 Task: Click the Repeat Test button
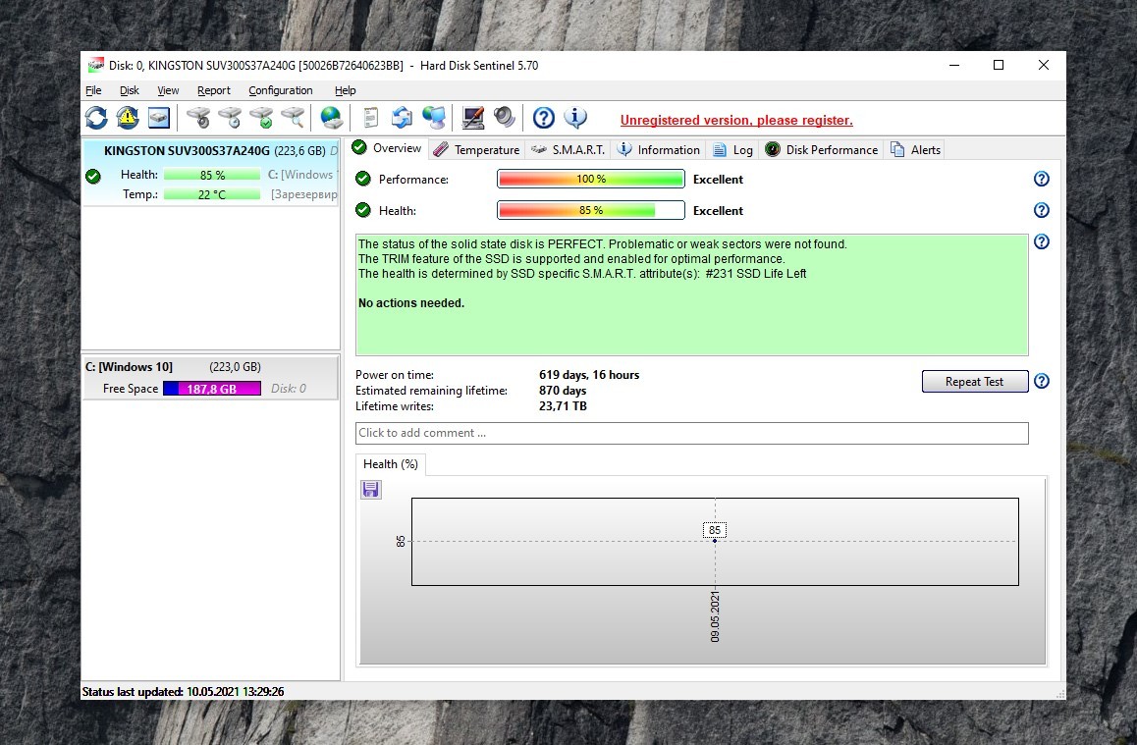pos(975,381)
